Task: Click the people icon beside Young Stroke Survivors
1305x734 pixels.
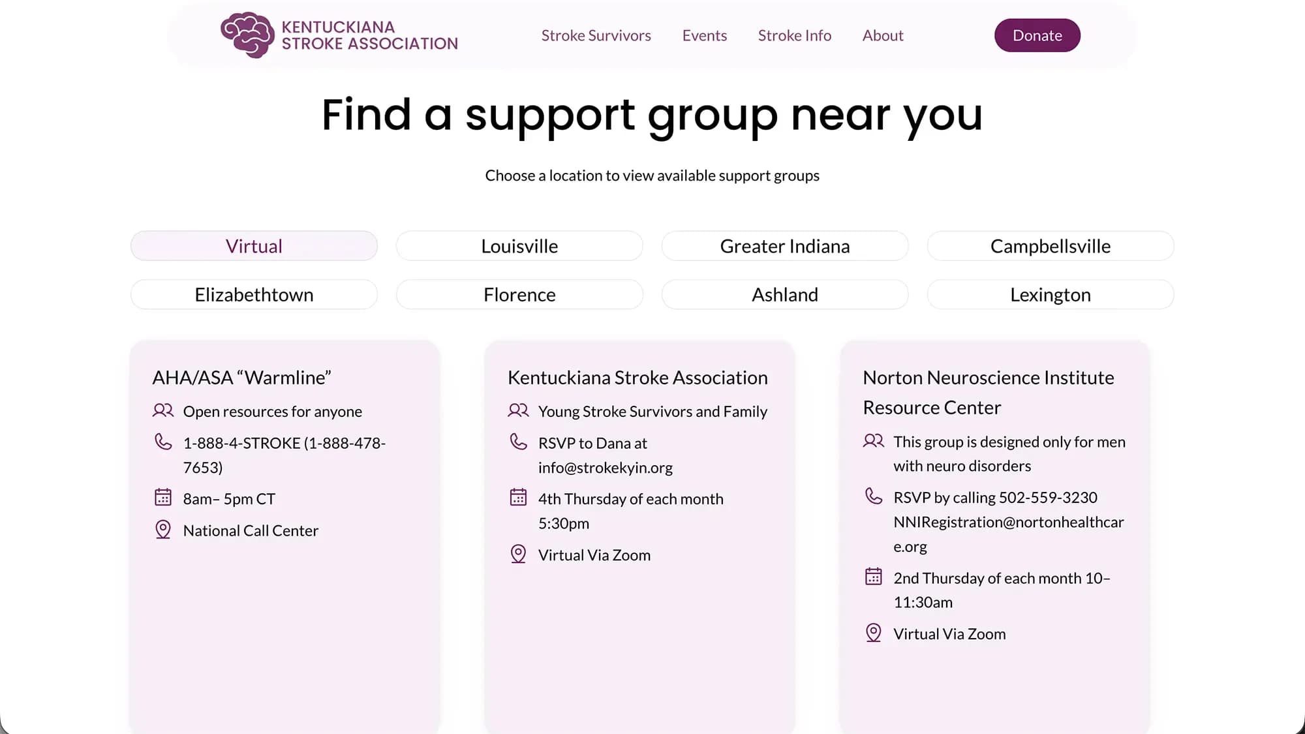Action: (518, 410)
